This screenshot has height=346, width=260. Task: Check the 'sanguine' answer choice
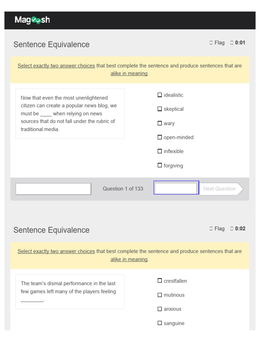click(x=160, y=323)
